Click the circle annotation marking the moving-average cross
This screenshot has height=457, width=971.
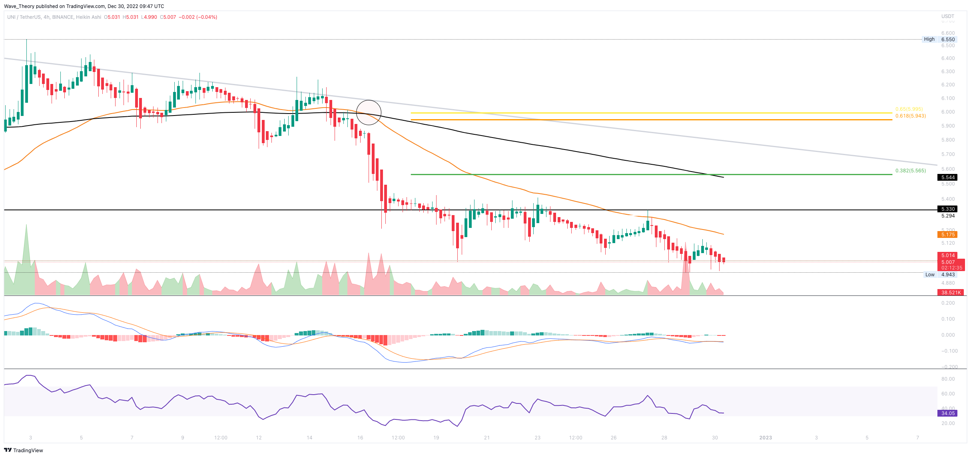pyautogui.click(x=368, y=112)
